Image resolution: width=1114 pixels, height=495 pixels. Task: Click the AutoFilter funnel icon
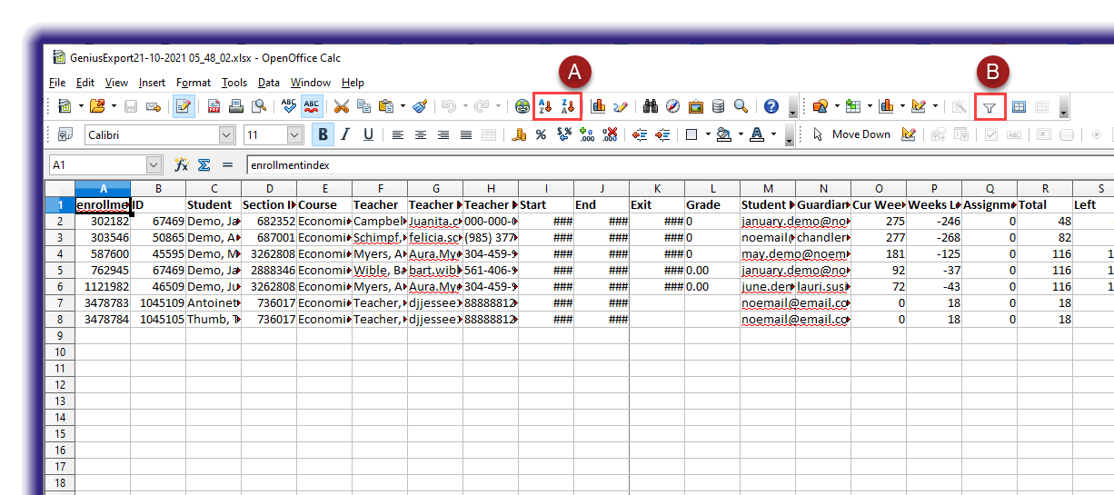pyautogui.click(x=990, y=107)
